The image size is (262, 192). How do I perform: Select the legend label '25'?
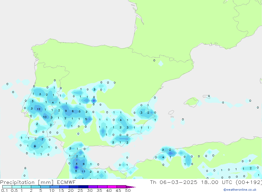point(80,190)
